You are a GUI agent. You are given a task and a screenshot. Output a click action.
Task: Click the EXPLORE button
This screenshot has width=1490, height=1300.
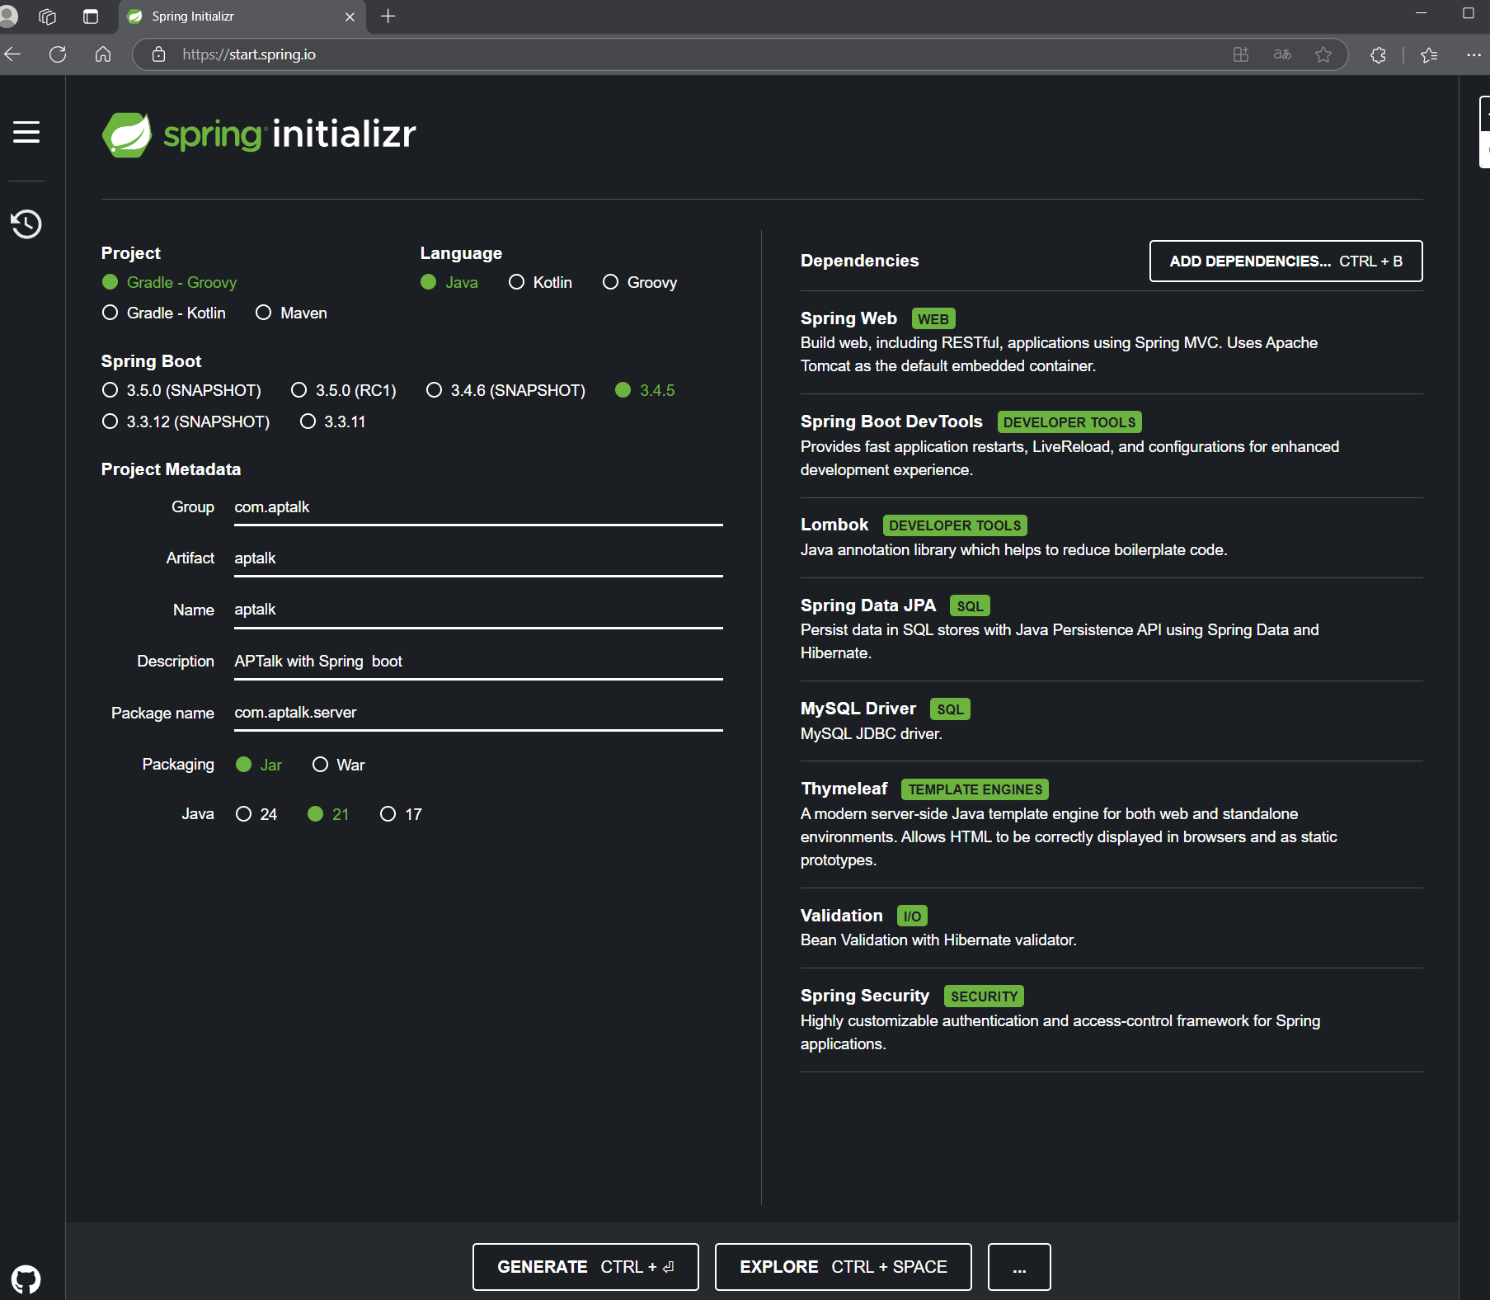[x=843, y=1267]
